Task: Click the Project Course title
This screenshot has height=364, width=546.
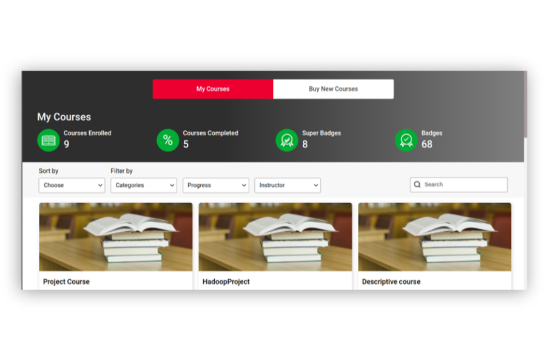Action: pos(66,281)
